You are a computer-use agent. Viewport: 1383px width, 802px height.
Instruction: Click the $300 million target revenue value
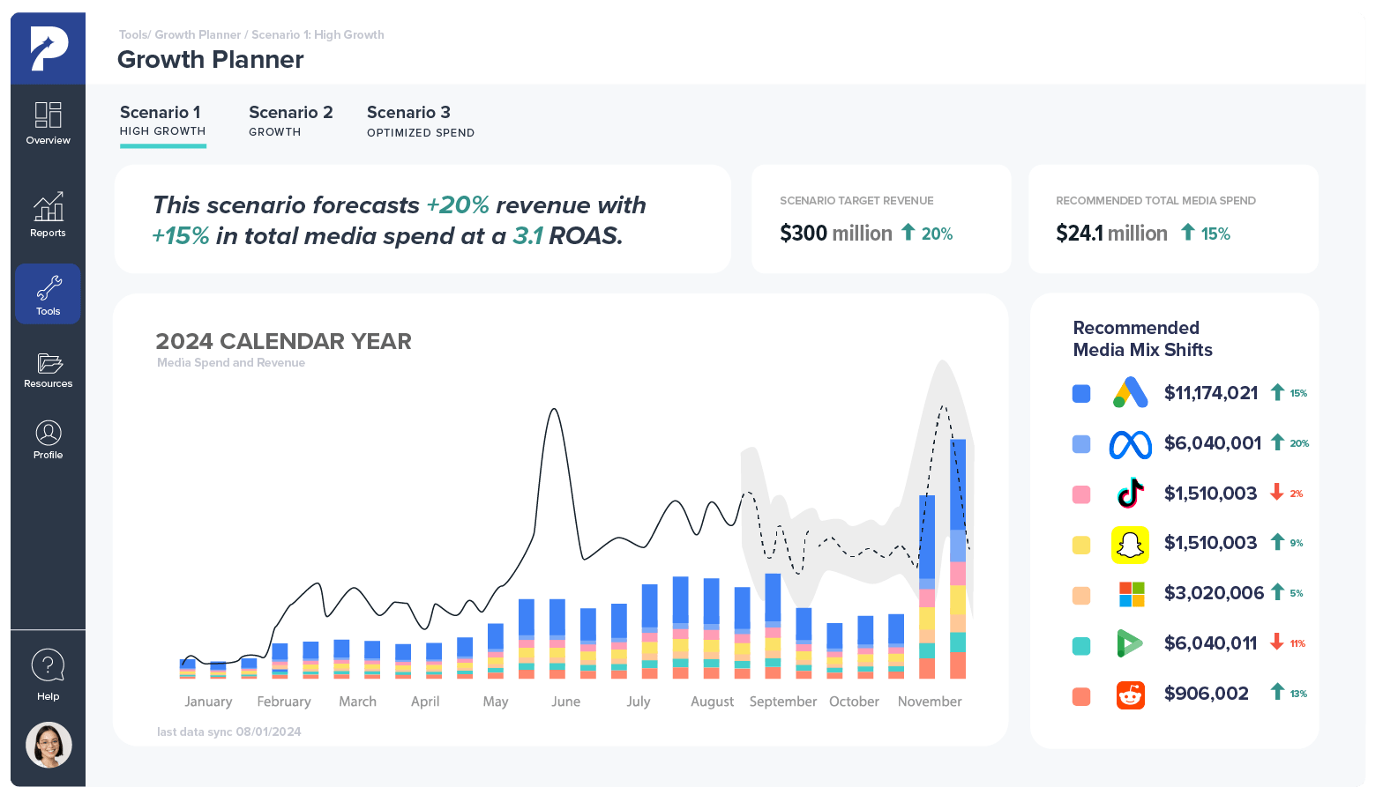coord(836,234)
